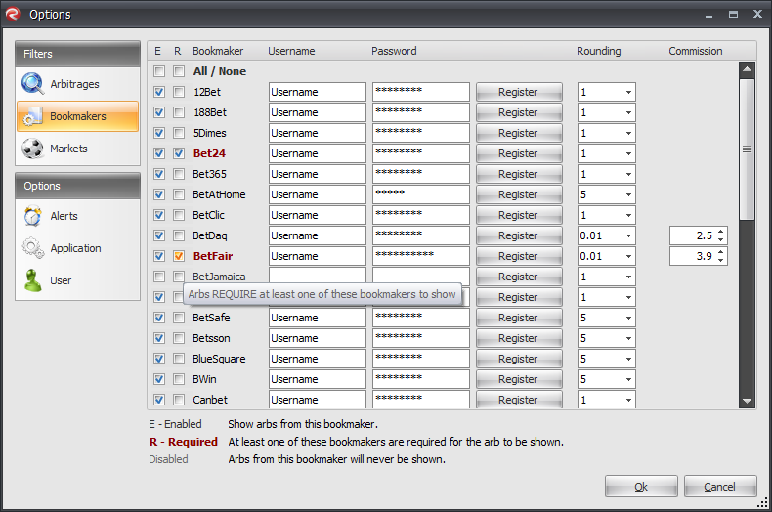
Task: Click the Bookmaker column header
Action: click(218, 51)
